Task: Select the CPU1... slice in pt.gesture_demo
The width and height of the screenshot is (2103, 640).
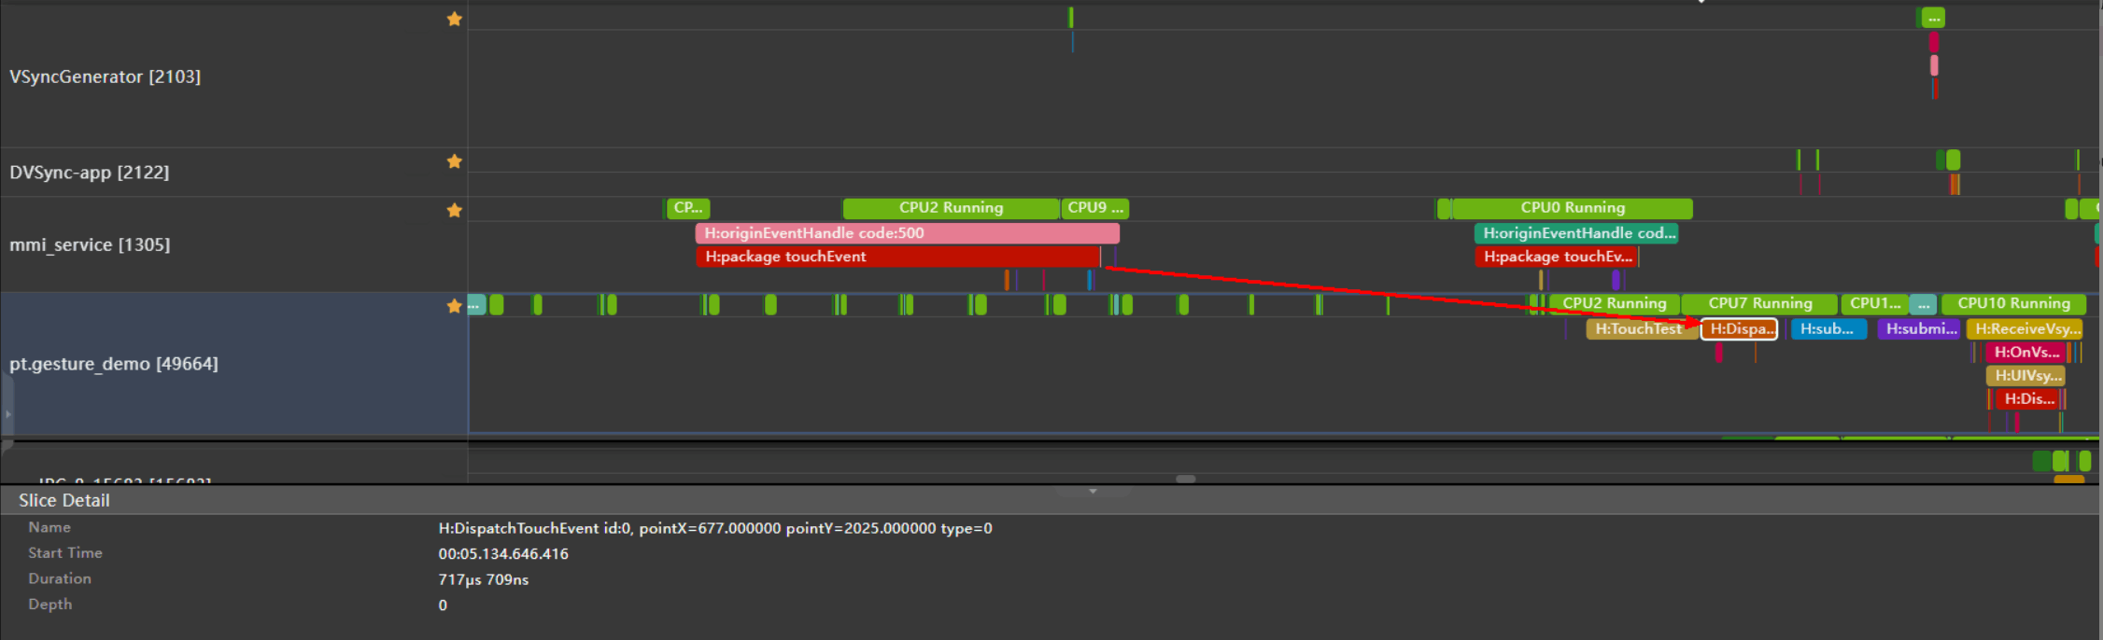Action: click(1874, 304)
